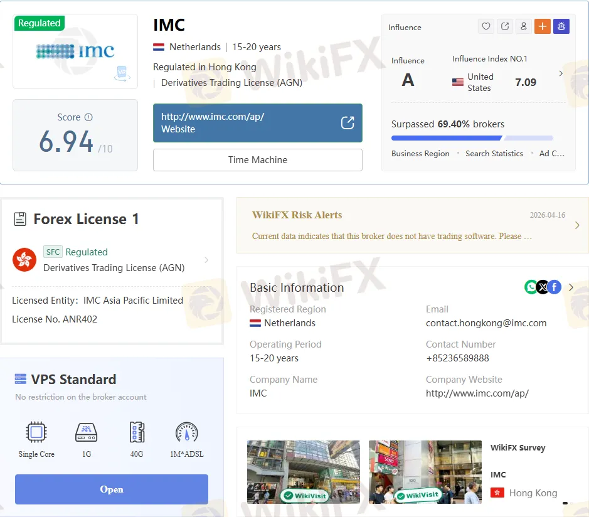Click the share icon in Influence header

pos(504,26)
